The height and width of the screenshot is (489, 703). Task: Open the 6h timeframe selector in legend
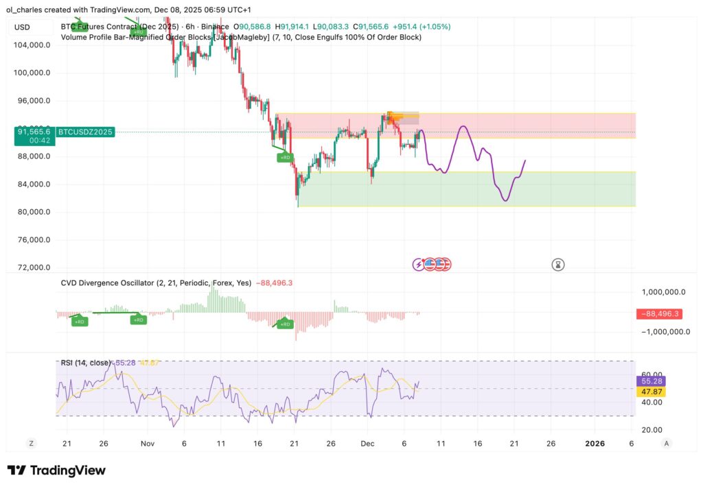coord(190,26)
